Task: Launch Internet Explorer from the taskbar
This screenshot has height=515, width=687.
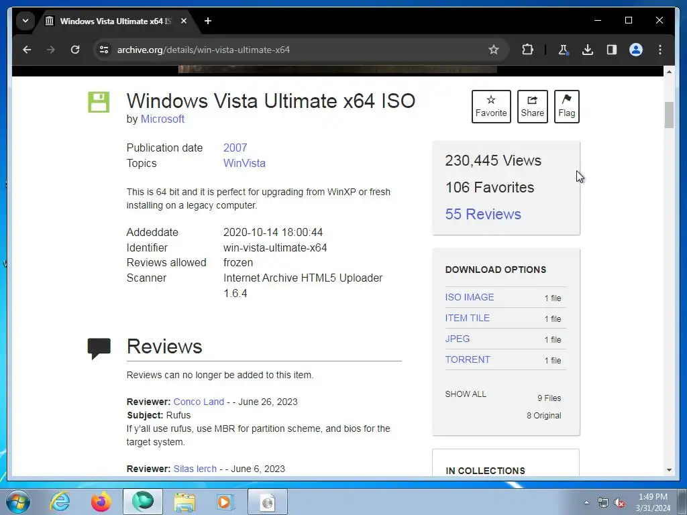Action: tap(60, 502)
